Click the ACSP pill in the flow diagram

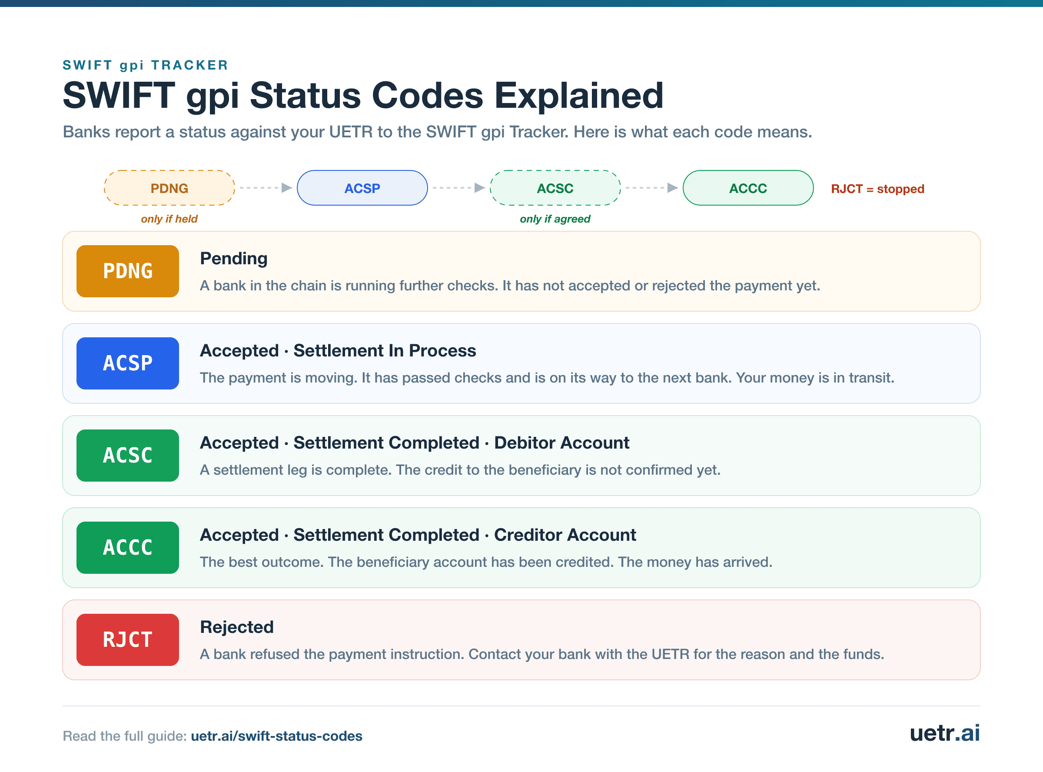[362, 188]
